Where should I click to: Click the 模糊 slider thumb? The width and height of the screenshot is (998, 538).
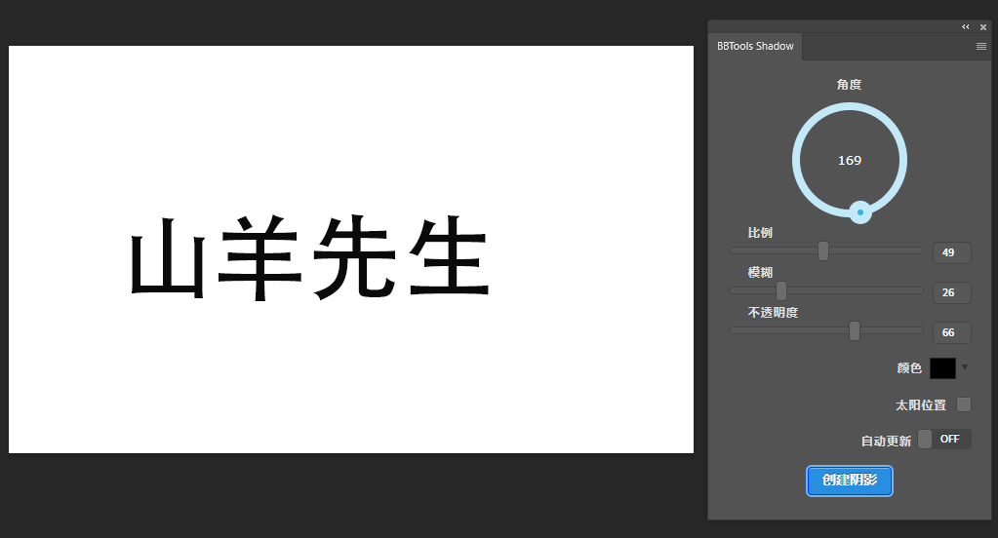[x=781, y=290]
